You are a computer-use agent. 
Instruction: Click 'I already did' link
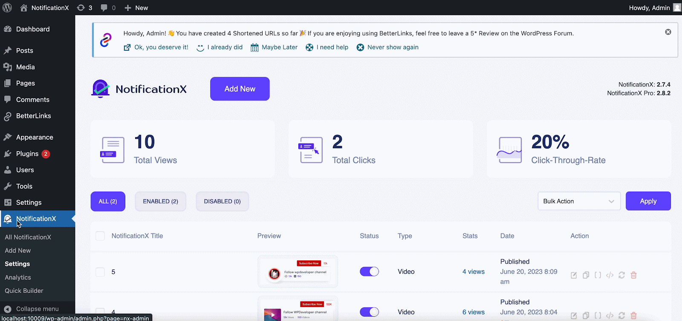tap(225, 47)
